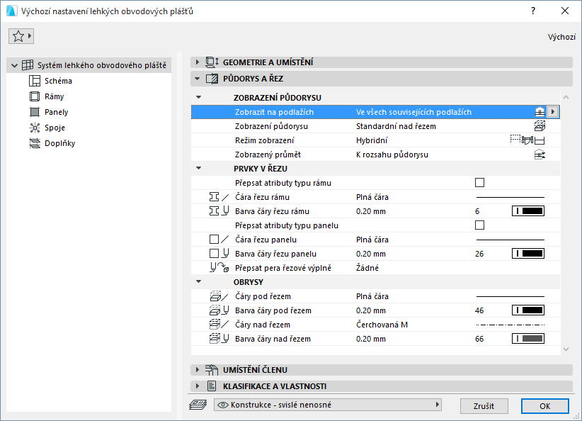
Task: Open pen color swatch for pen 66
Action: pyautogui.click(x=527, y=339)
